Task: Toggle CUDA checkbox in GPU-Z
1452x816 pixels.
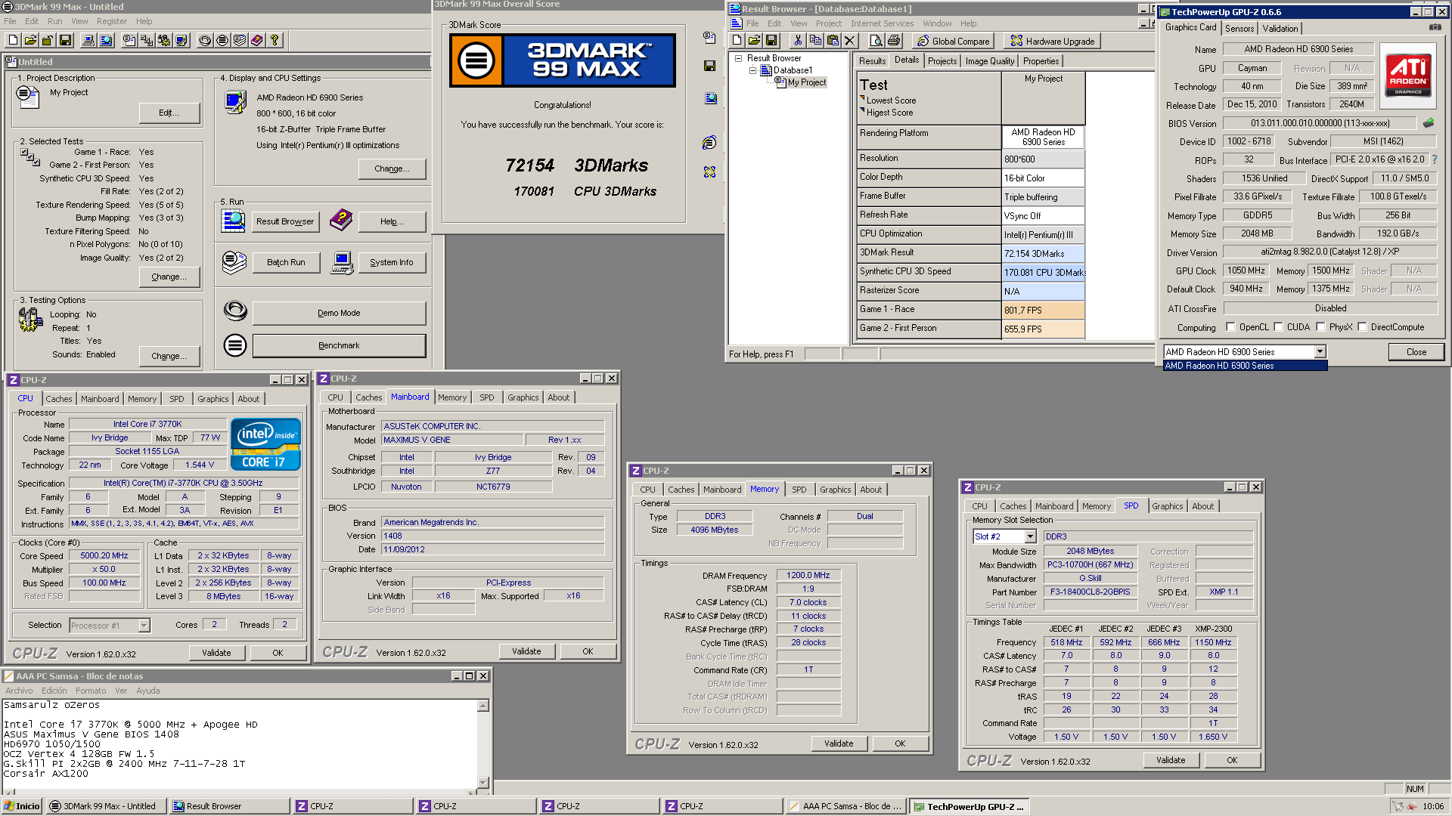Action: [1278, 327]
